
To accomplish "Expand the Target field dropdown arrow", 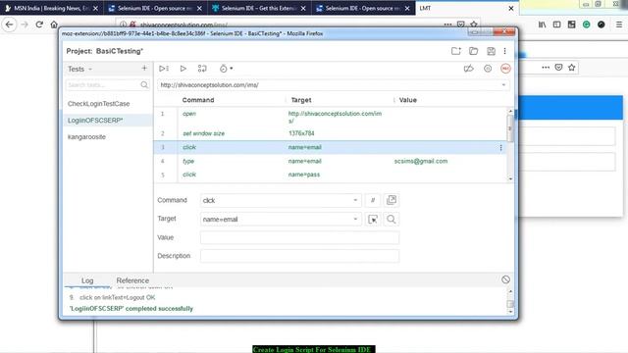I will click(355, 219).
